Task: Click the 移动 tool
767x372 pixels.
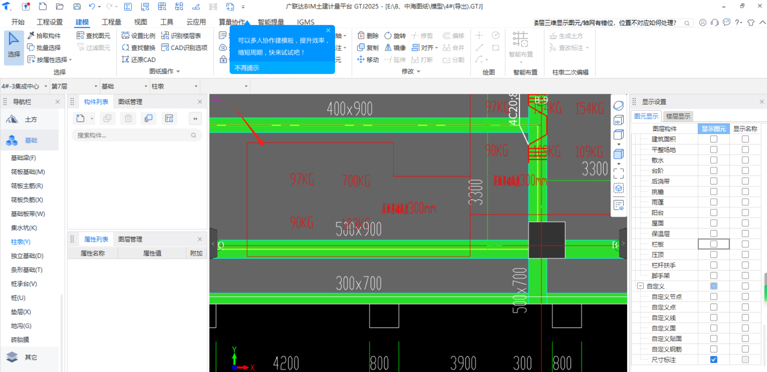Action: [x=368, y=60]
